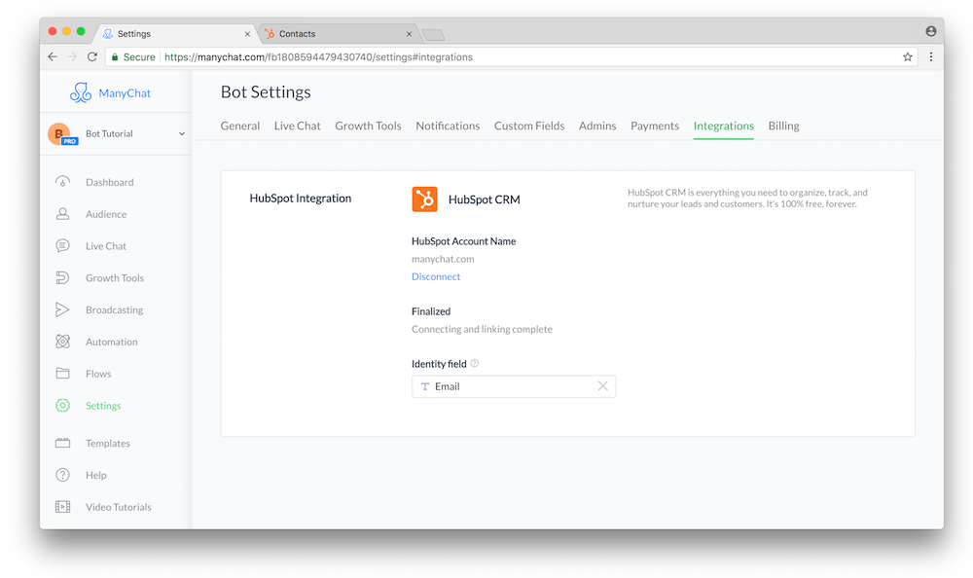Click the Bot Settings page title
Image resolution: width=973 pixels, height=578 pixels.
[x=266, y=91]
